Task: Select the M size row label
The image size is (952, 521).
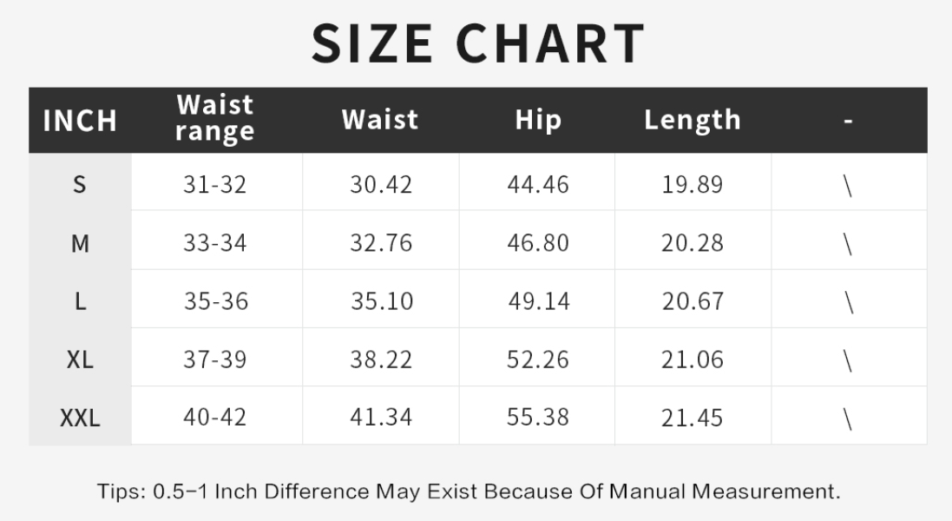Action: [80, 243]
